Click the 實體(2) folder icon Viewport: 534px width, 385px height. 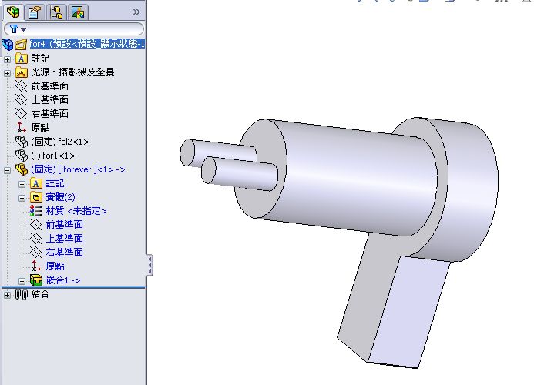coord(35,197)
